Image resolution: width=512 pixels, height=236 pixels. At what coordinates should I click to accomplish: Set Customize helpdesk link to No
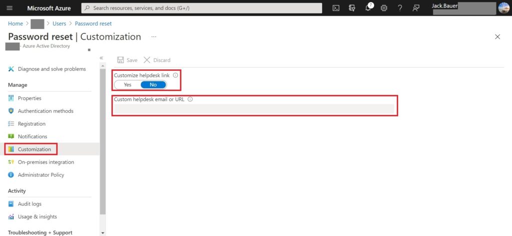pyautogui.click(x=153, y=85)
